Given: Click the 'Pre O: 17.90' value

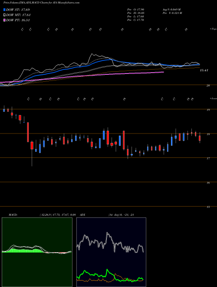Looking at the screenshot, I should pyautogui.click(x=135, y=10).
